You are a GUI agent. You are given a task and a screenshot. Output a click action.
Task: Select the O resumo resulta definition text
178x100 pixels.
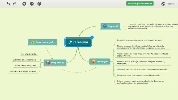click(x=153, y=26)
